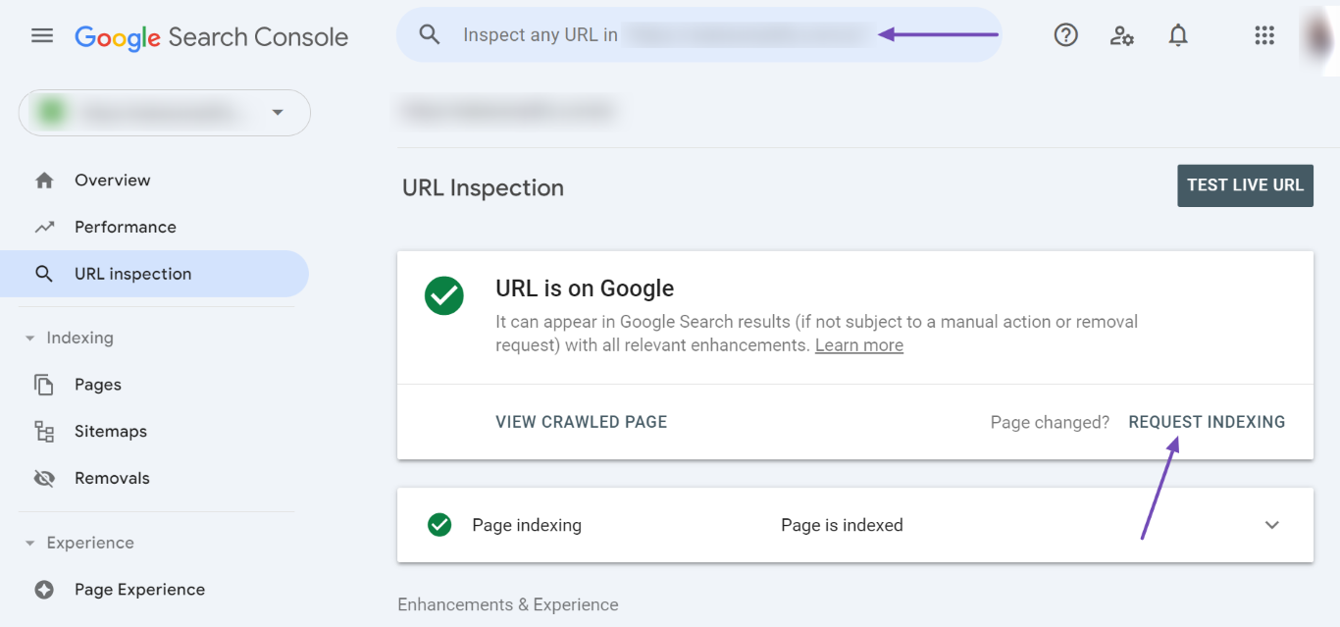1340x627 pixels.
Task: Open the property selector dropdown
Action: (165, 113)
